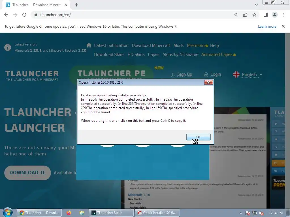Viewport: 290px width, 217px height.
Task: Close the TLauncher browser tab
Action: [x=66, y=5]
